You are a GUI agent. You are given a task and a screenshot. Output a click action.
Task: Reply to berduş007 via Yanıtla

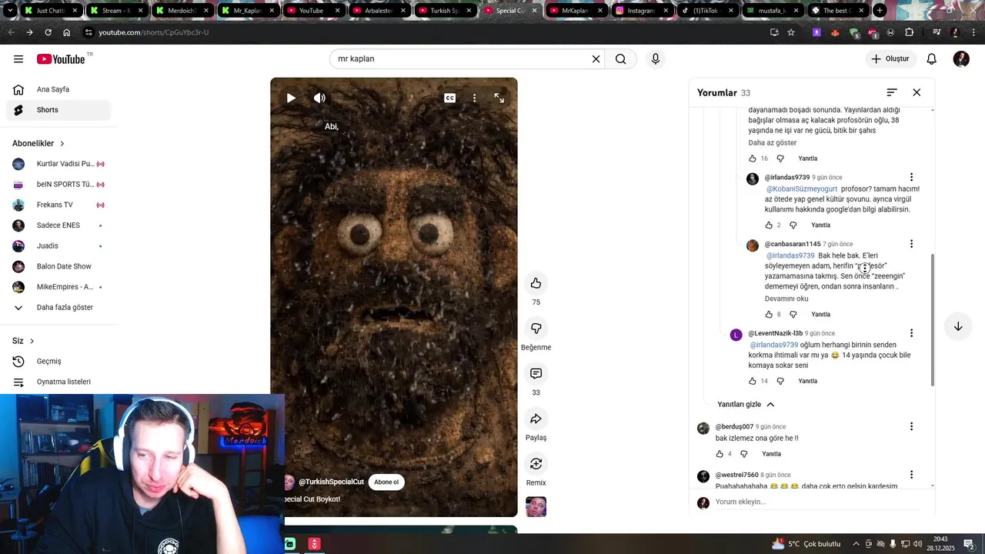point(771,454)
